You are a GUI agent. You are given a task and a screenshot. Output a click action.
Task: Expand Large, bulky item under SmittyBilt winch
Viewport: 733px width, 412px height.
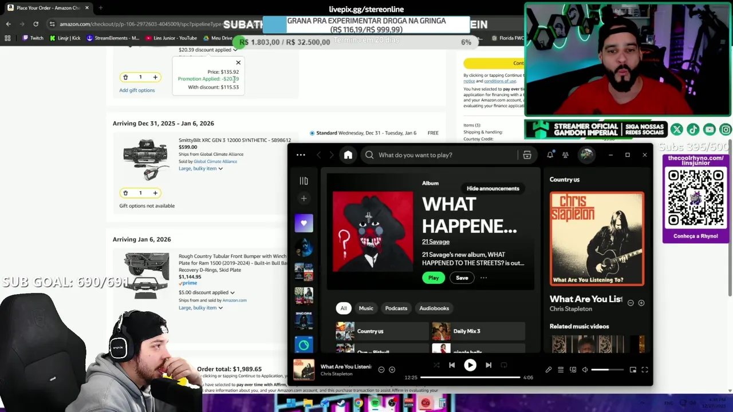200,168
